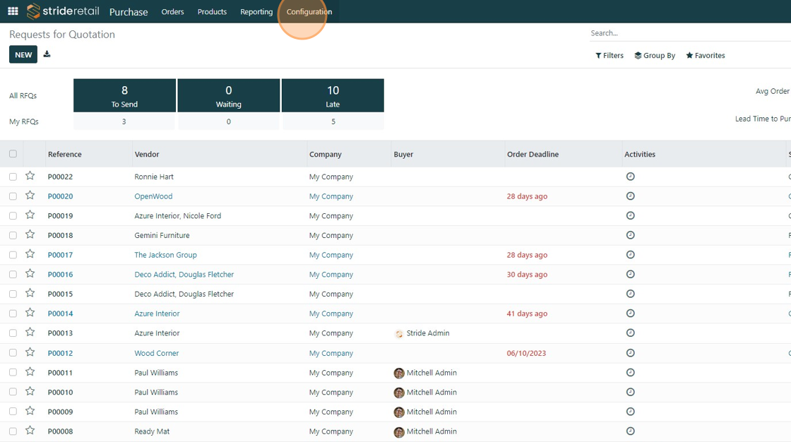Star the P00012 Wood Corner row

click(30, 352)
